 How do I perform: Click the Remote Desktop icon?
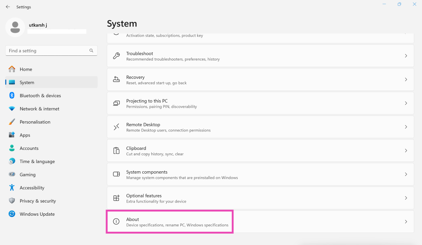coord(116,127)
